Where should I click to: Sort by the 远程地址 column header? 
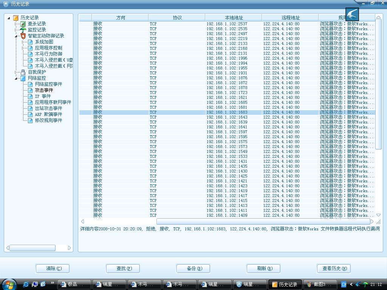(x=290, y=17)
